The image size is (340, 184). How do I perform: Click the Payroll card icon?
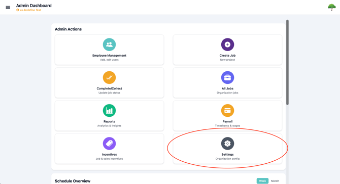pyautogui.click(x=227, y=111)
